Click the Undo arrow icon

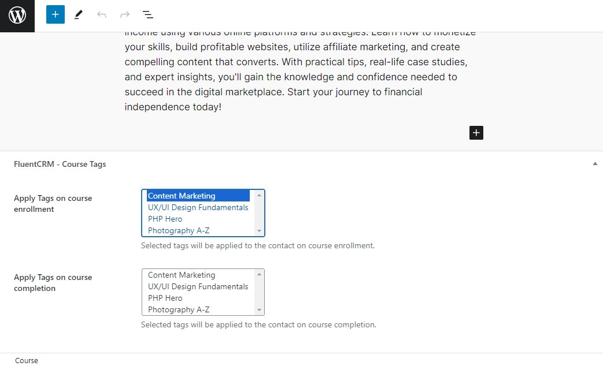[102, 14]
